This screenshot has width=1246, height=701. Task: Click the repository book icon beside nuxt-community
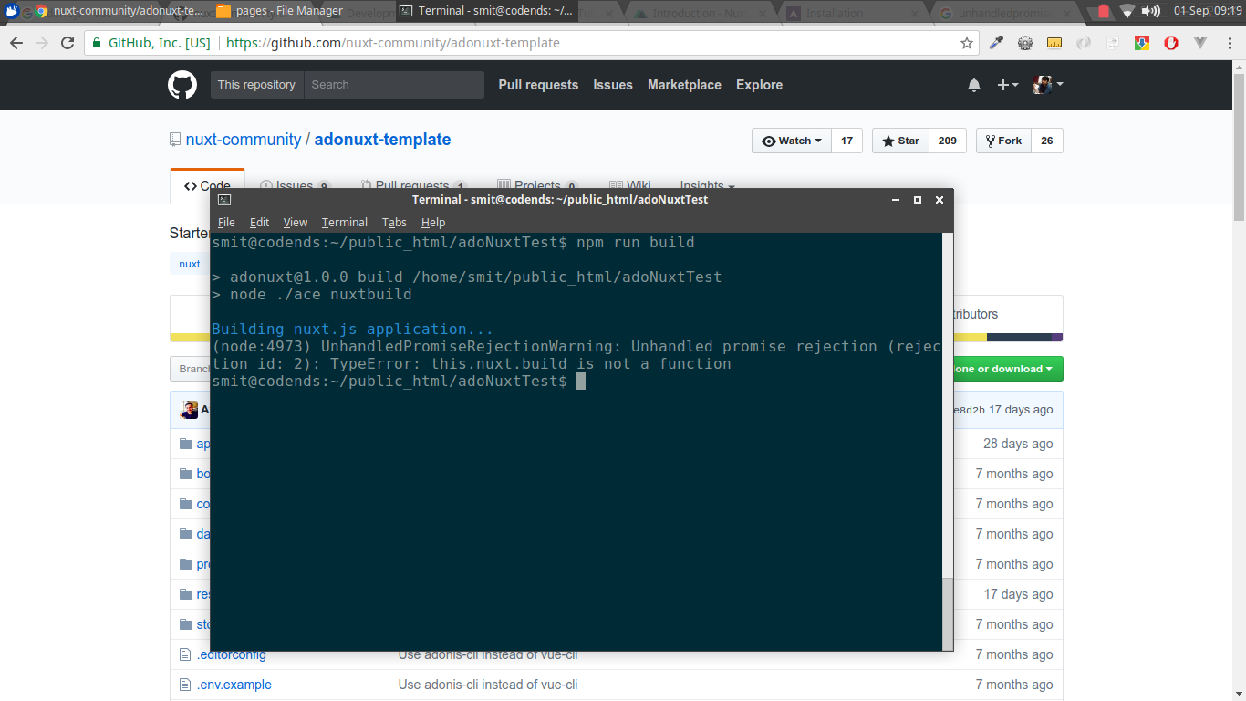point(174,139)
